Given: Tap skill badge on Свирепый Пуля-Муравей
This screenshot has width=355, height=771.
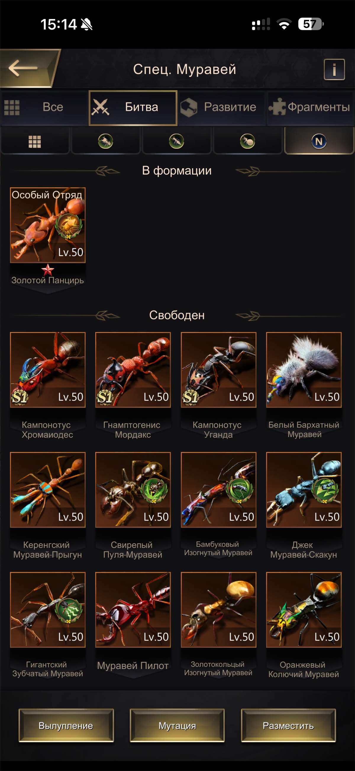Looking at the screenshot, I should pos(154,490).
